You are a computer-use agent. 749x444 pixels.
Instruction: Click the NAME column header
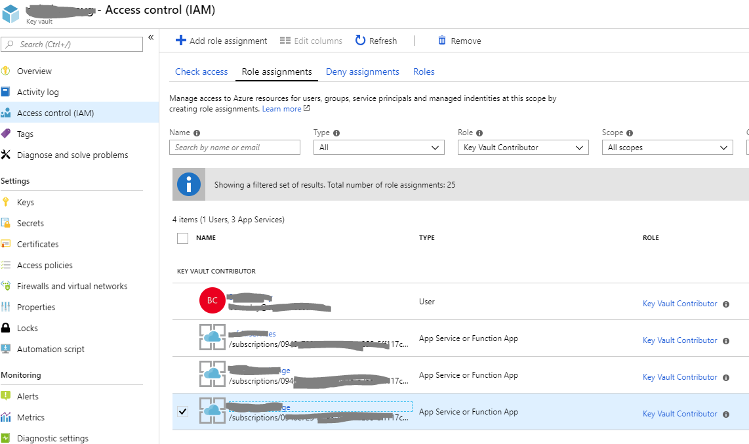tap(206, 238)
